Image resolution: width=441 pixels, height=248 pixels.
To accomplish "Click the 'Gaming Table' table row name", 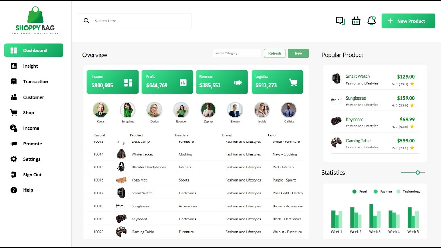I will tap(143, 232).
